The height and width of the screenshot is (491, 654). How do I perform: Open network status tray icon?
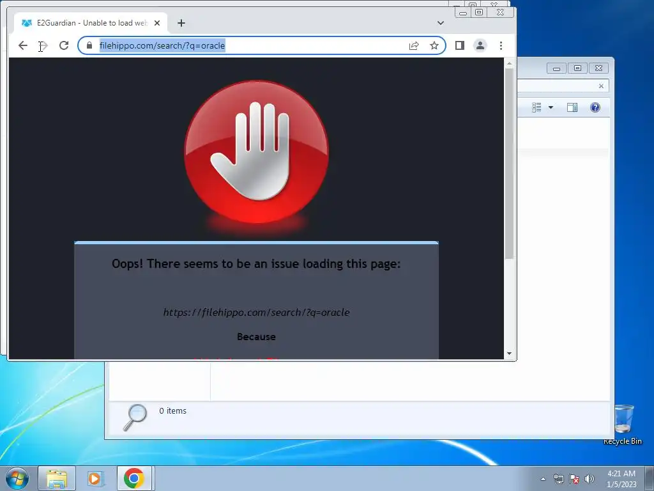[x=558, y=479]
